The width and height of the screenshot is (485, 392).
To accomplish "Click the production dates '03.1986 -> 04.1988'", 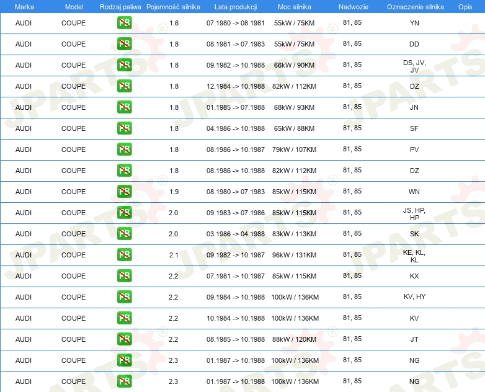I will [x=236, y=234].
